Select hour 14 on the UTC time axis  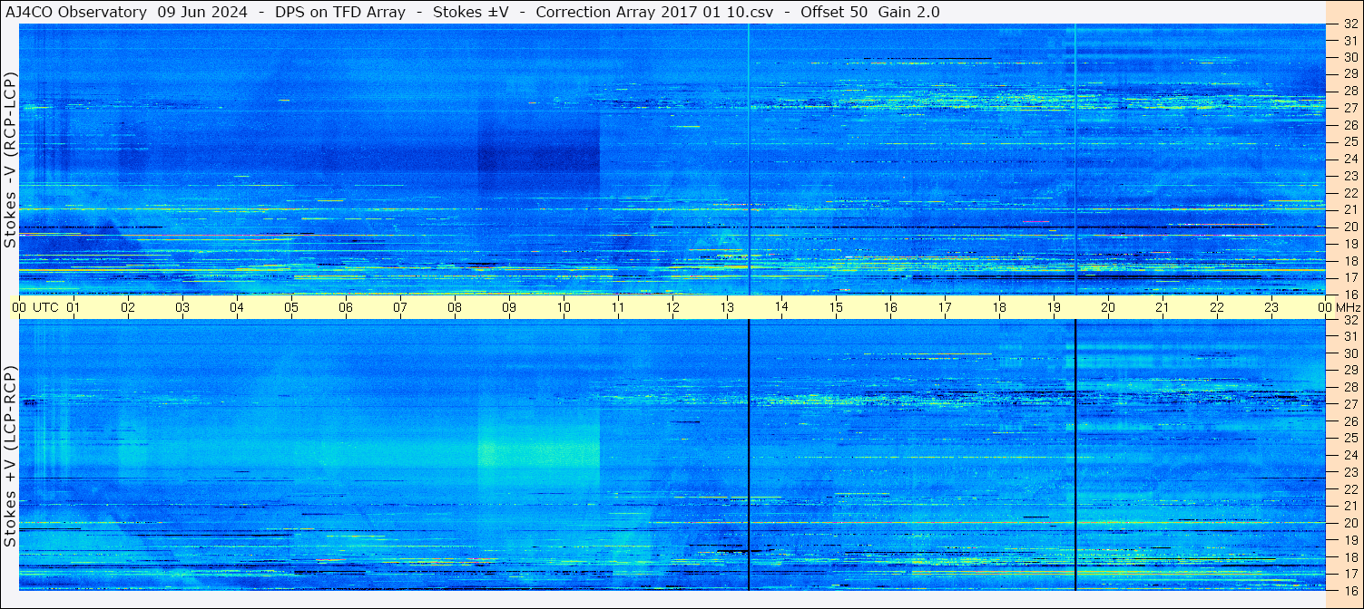781,307
